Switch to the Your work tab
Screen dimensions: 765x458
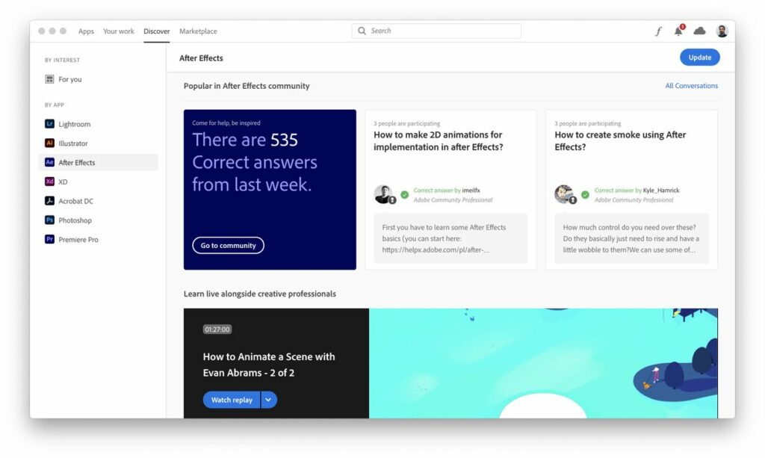click(x=119, y=31)
